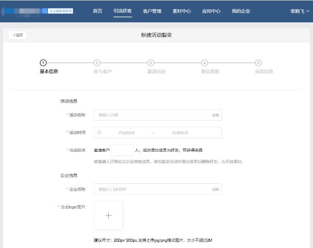The height and width of the screenshot is (248, 313).
Task: Switch to 素材中心 tab
Action: tap(182, 11)
